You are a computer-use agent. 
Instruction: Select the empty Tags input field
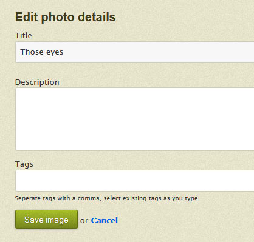135,181
